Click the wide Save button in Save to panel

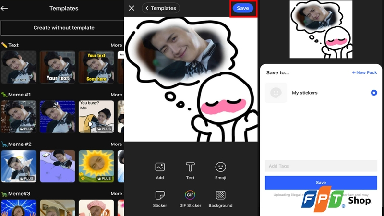tap(321, 182)
